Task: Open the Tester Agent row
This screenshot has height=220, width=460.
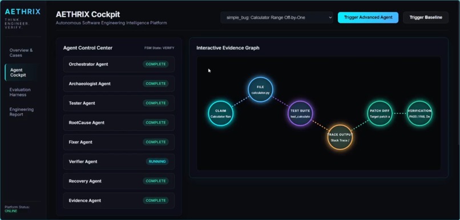Action: point(119,103)
